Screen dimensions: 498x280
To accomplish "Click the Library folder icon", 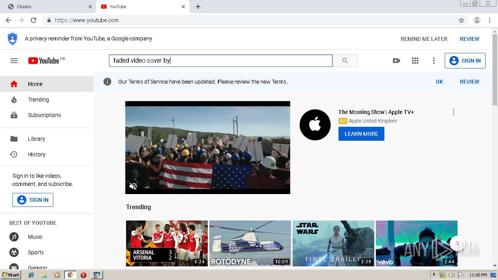I will click(x=14, y=139).
